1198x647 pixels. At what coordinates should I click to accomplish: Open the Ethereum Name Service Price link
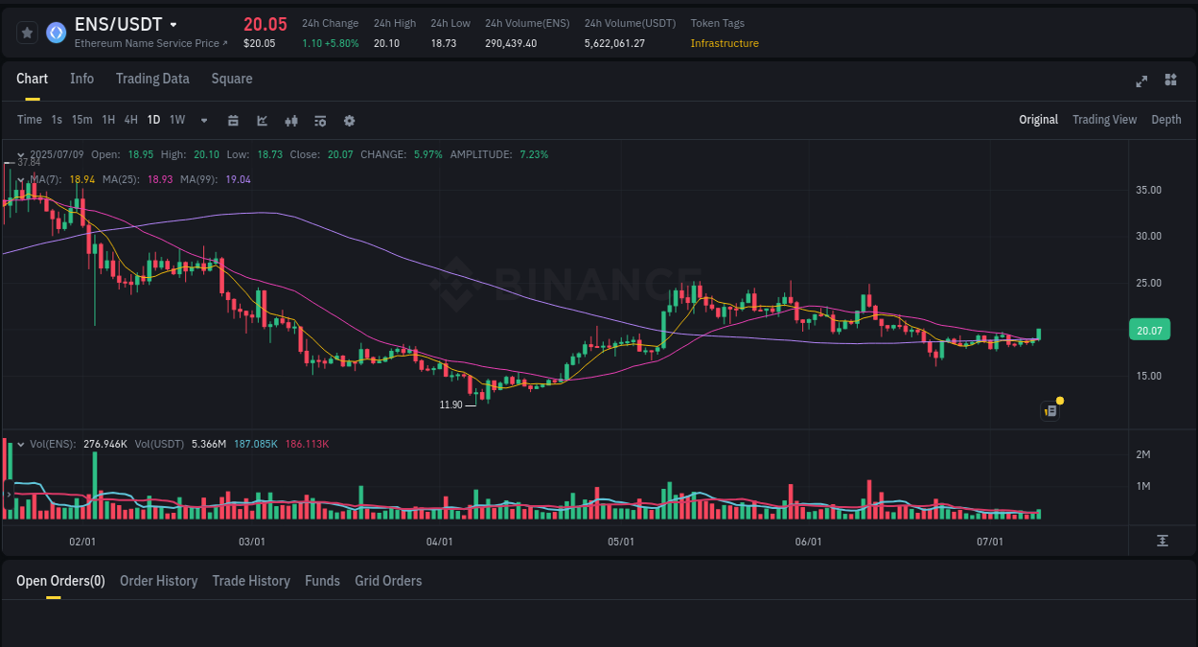point(150,43)
